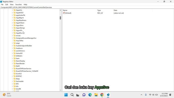The width and height of the screenshot is (174, 98).
Task: Select the bcmfn2 folder icon
Action: tap(14, 73)
